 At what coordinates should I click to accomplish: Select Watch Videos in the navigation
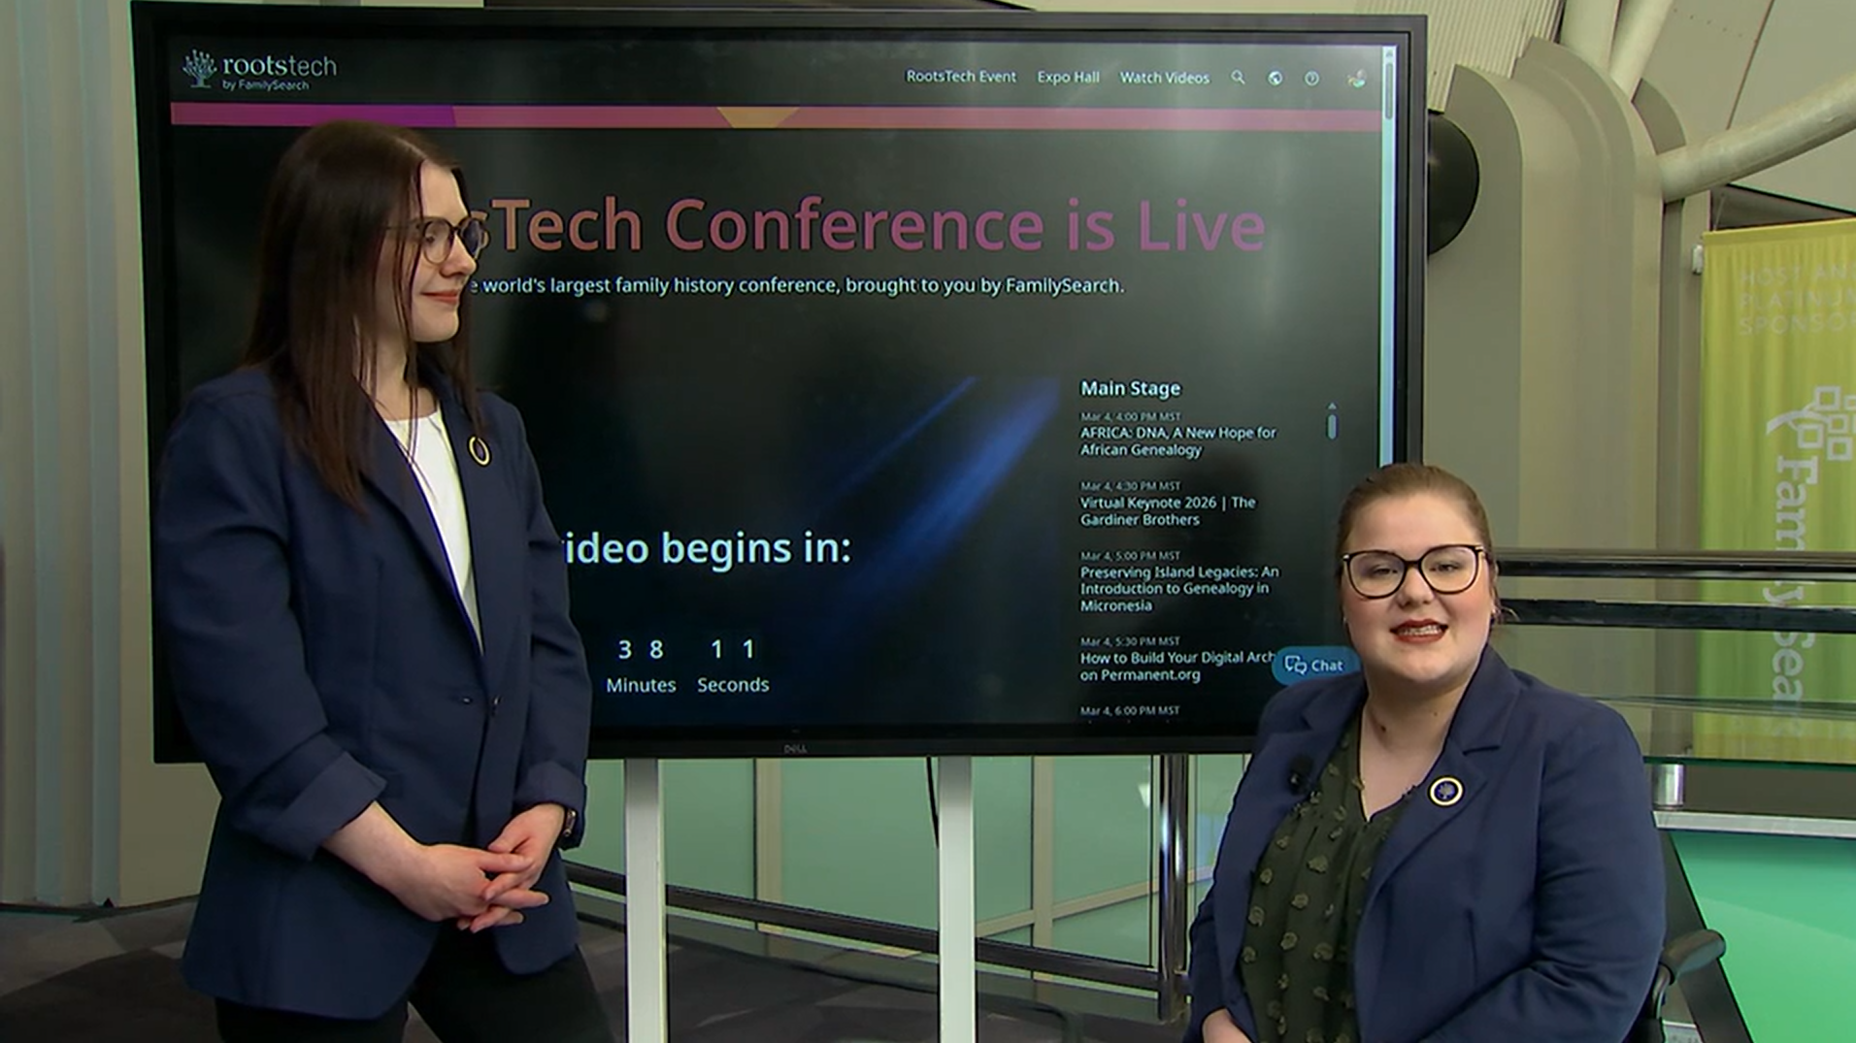pos(1165,78)
